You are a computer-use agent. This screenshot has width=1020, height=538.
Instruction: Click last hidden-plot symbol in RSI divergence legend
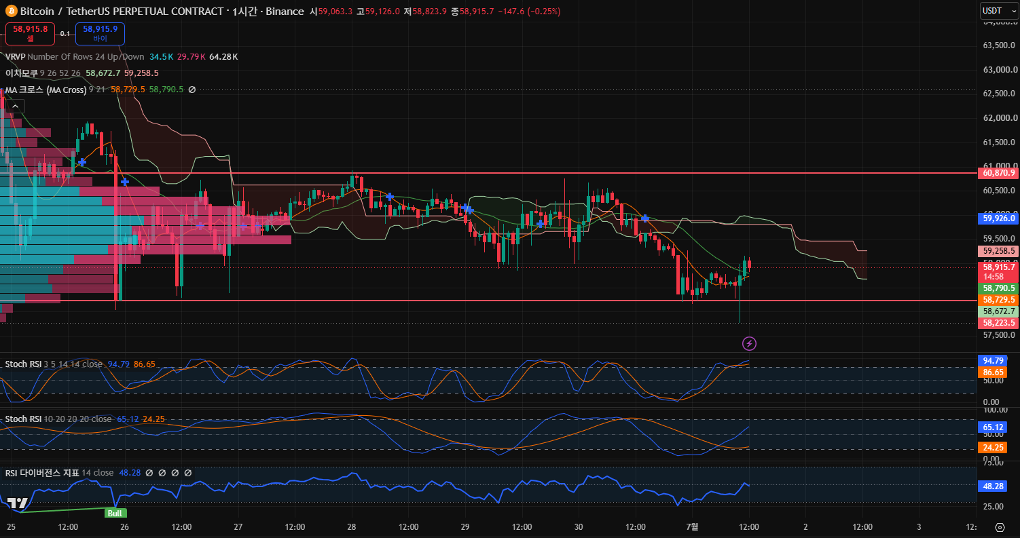188,473
